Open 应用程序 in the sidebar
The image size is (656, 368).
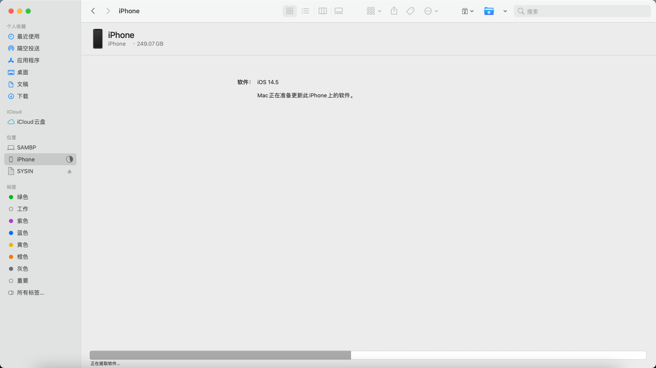click(x=40, y=60)
